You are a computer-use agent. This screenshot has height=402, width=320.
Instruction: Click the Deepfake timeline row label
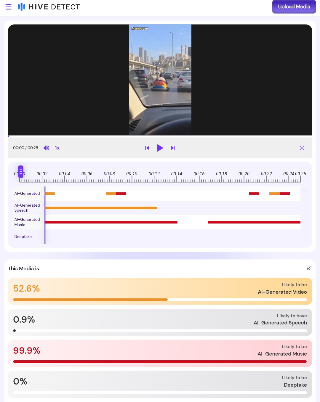[23, 237]
